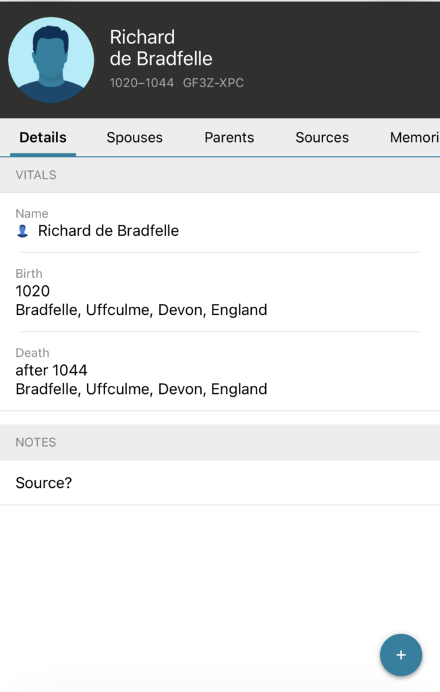Go to the Memories tab

point(413,137)
